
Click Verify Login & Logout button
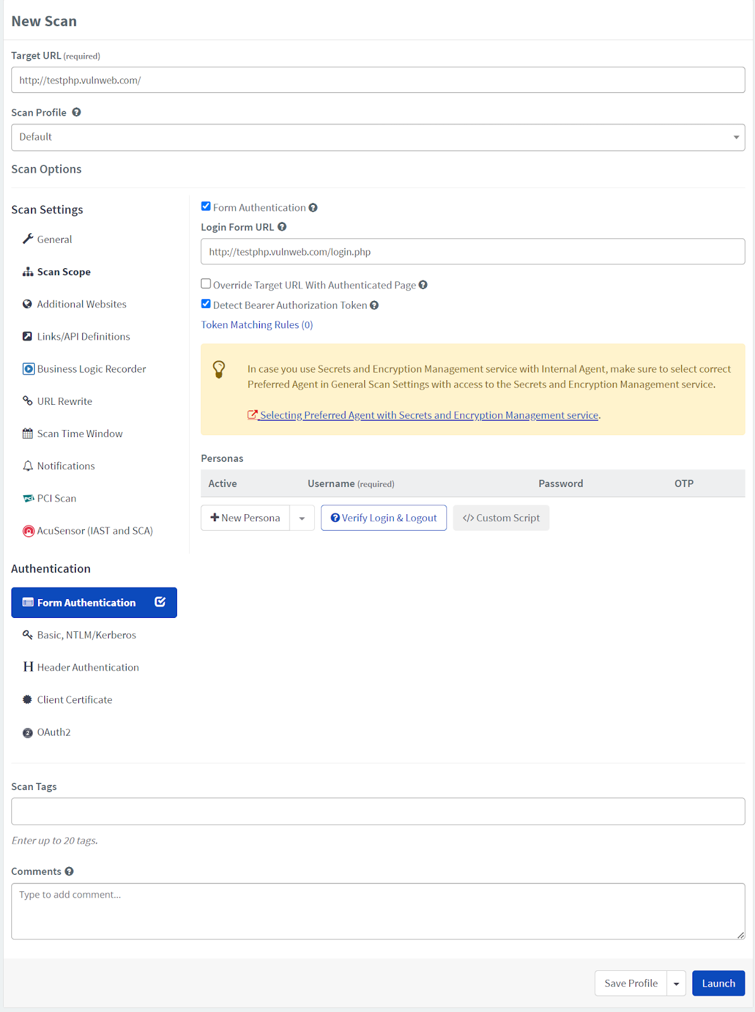(384, 518)
